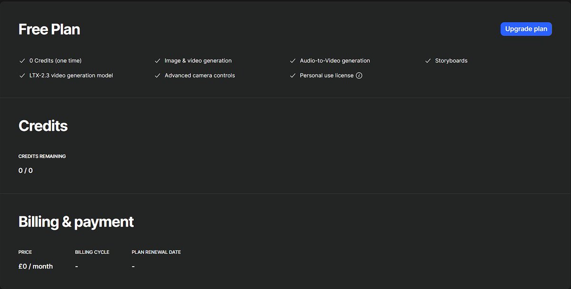Select the "Image & video generation" feature text
This screenshot has width=571, height=289.
(198, 61)
